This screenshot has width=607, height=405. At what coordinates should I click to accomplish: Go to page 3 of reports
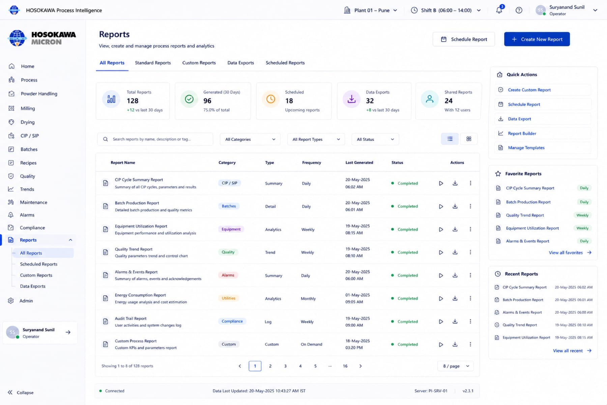285,366
